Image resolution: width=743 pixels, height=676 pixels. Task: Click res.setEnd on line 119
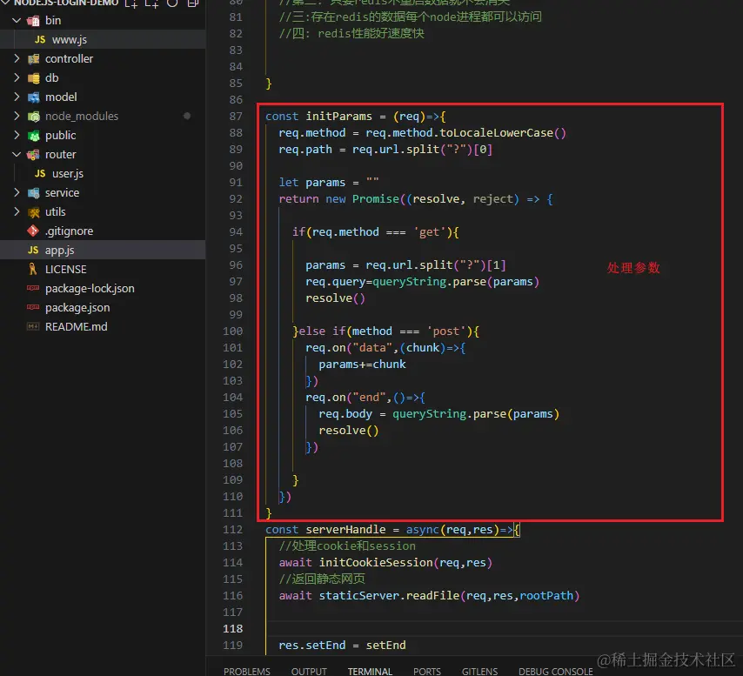(311, 646)
